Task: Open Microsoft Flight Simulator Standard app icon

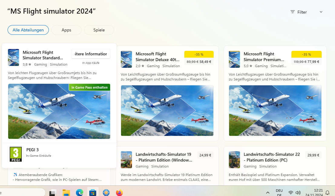Action: coord(13,57)
